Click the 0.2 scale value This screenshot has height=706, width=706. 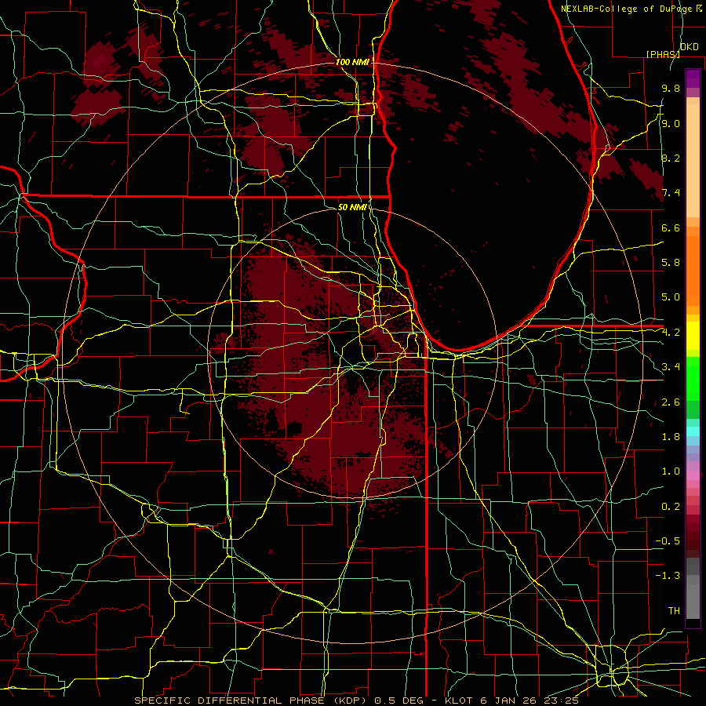click(x=671, y=507)
